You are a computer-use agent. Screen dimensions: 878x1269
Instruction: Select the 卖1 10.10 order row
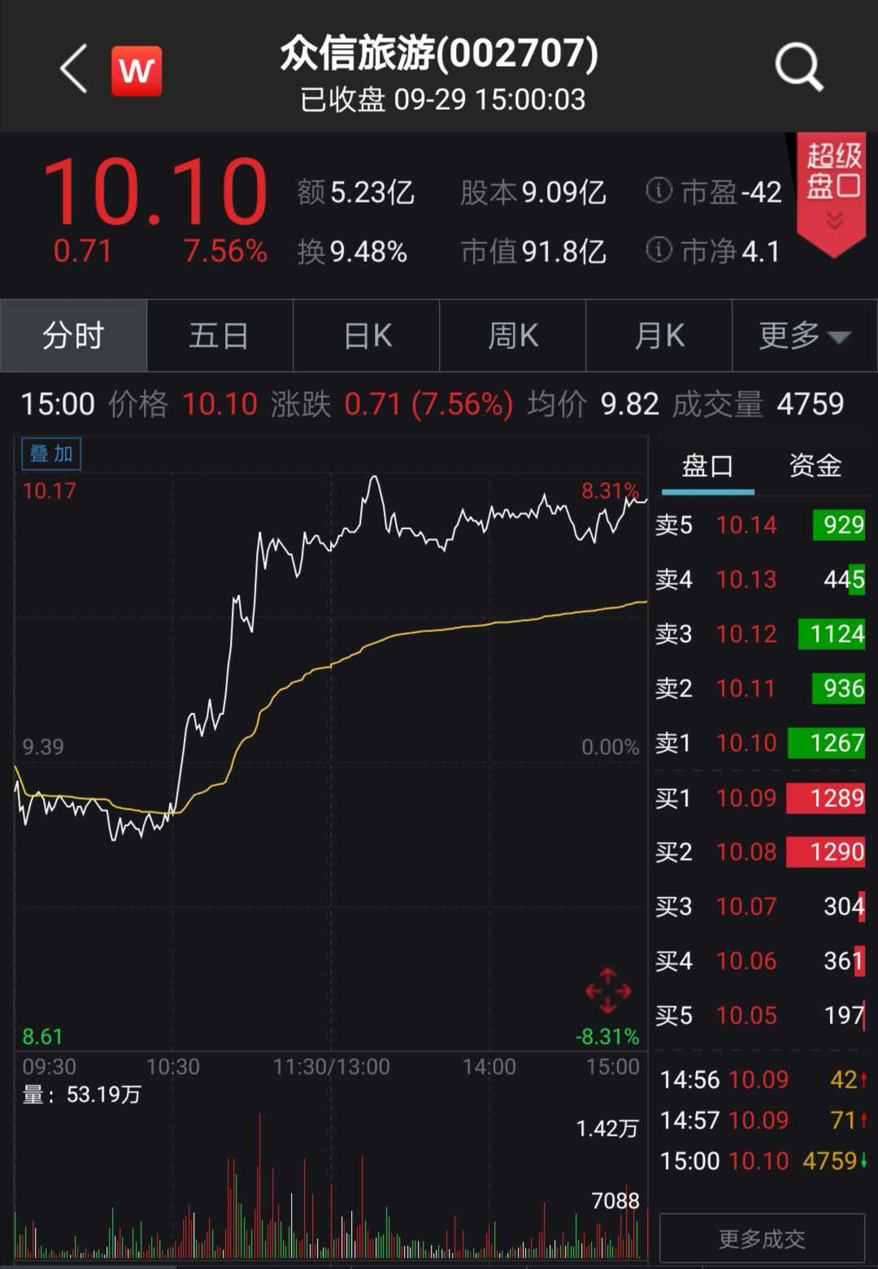(x=760, y=743)
